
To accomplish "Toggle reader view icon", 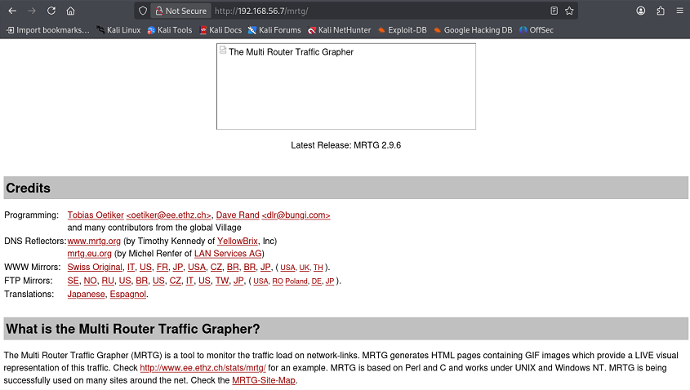I will click(554, 11).
